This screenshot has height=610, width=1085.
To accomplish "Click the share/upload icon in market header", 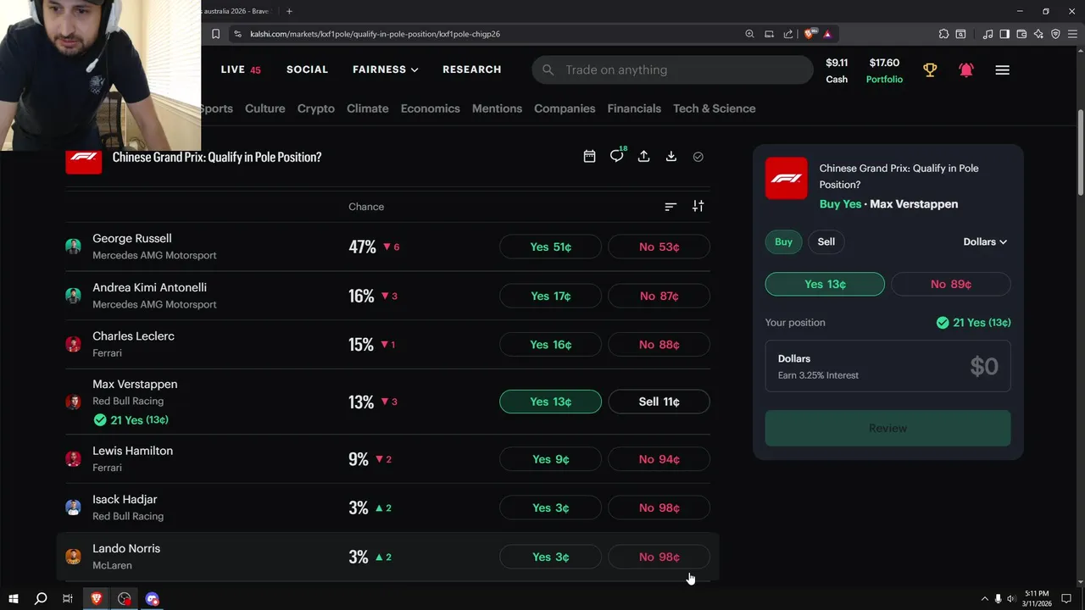I will point(643,157).
